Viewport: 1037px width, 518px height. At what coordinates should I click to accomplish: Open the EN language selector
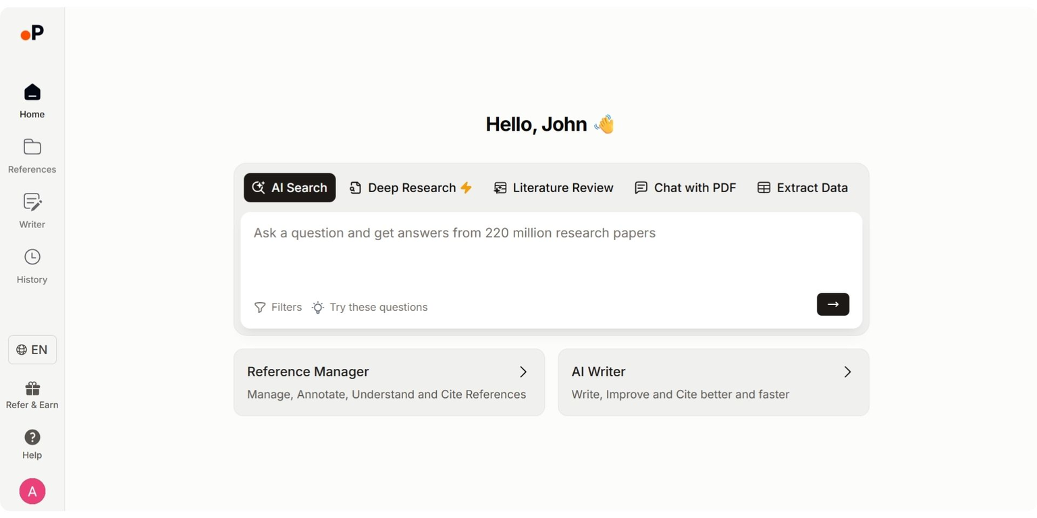(32, 349)
